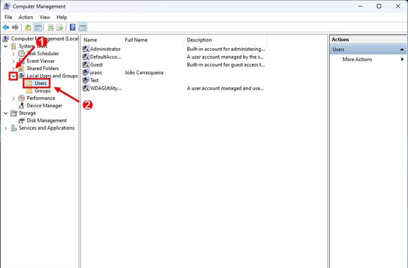Select the System Tools tree icon
Image resolution: width=408 pixels, height=268 pixels.
point(13,46)
